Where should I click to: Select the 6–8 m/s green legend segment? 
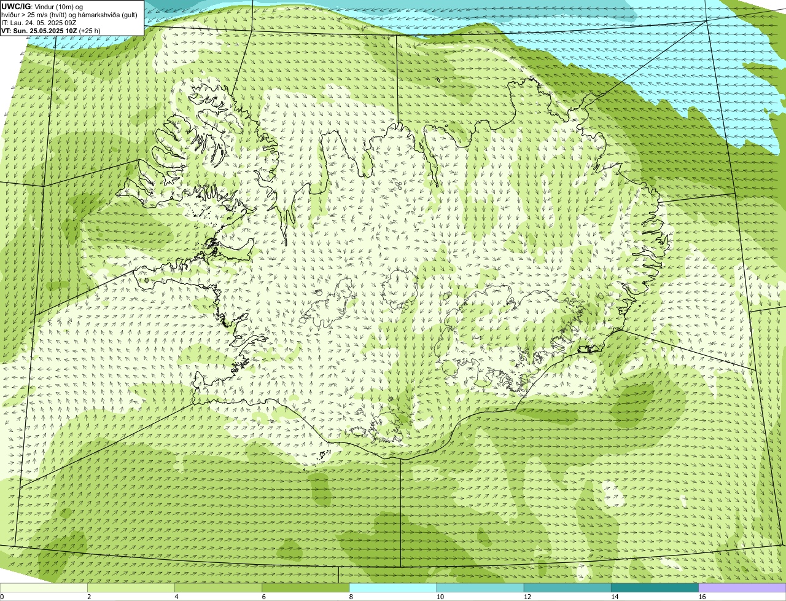pos(305,588)
